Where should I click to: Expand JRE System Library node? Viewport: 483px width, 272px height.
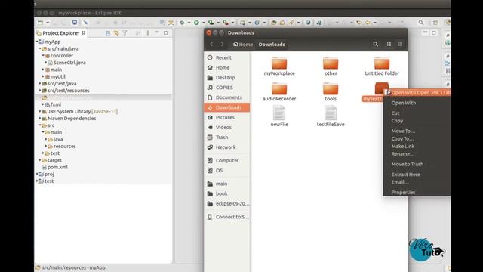coord(40,111)
